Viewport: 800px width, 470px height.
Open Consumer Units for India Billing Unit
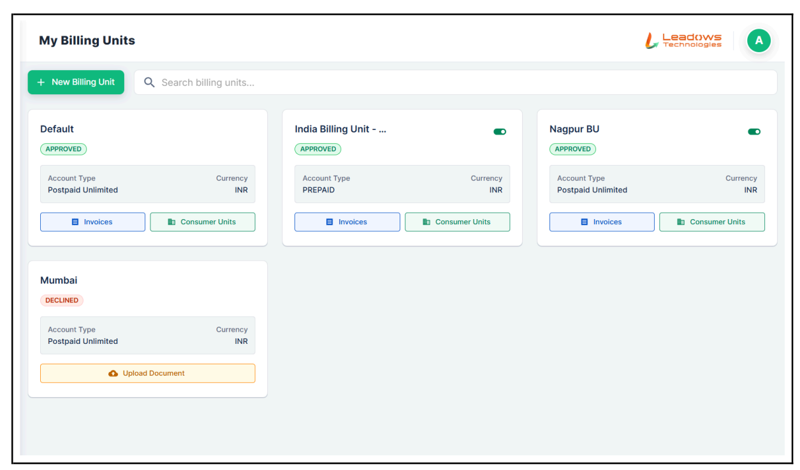tap(457, 222)
